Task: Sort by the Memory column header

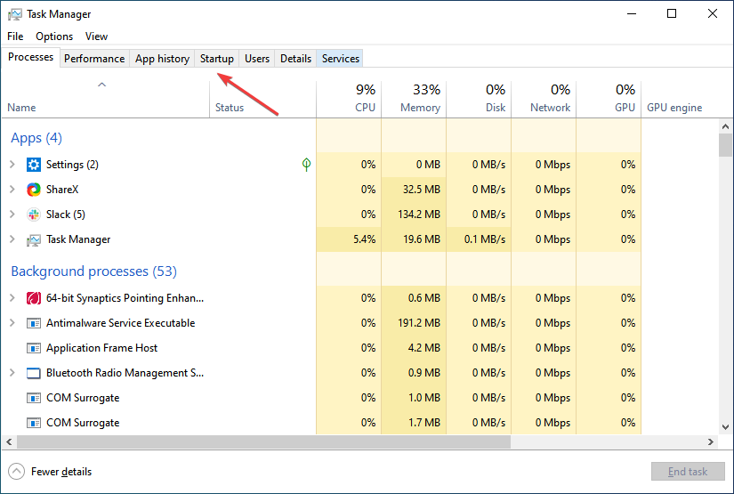Action: tap(415, 99)
